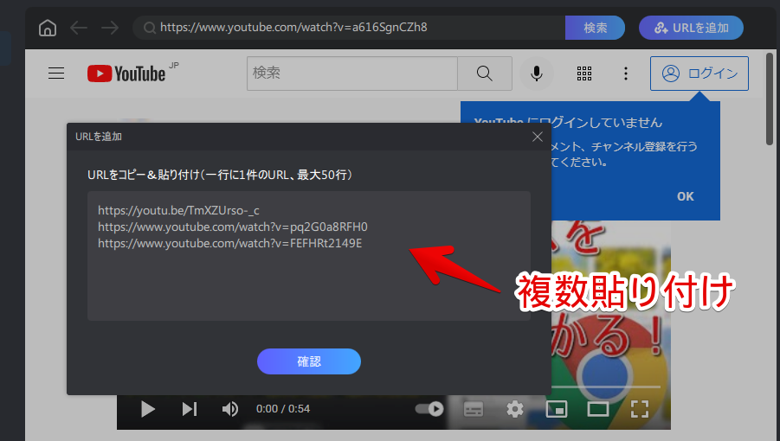
Task: Switch to theater mode
Action: (597, 409)
